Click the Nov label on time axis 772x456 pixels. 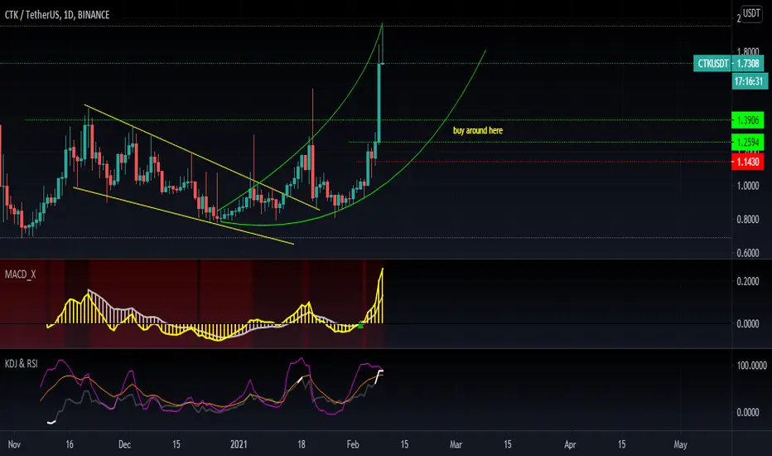[14, 444]
